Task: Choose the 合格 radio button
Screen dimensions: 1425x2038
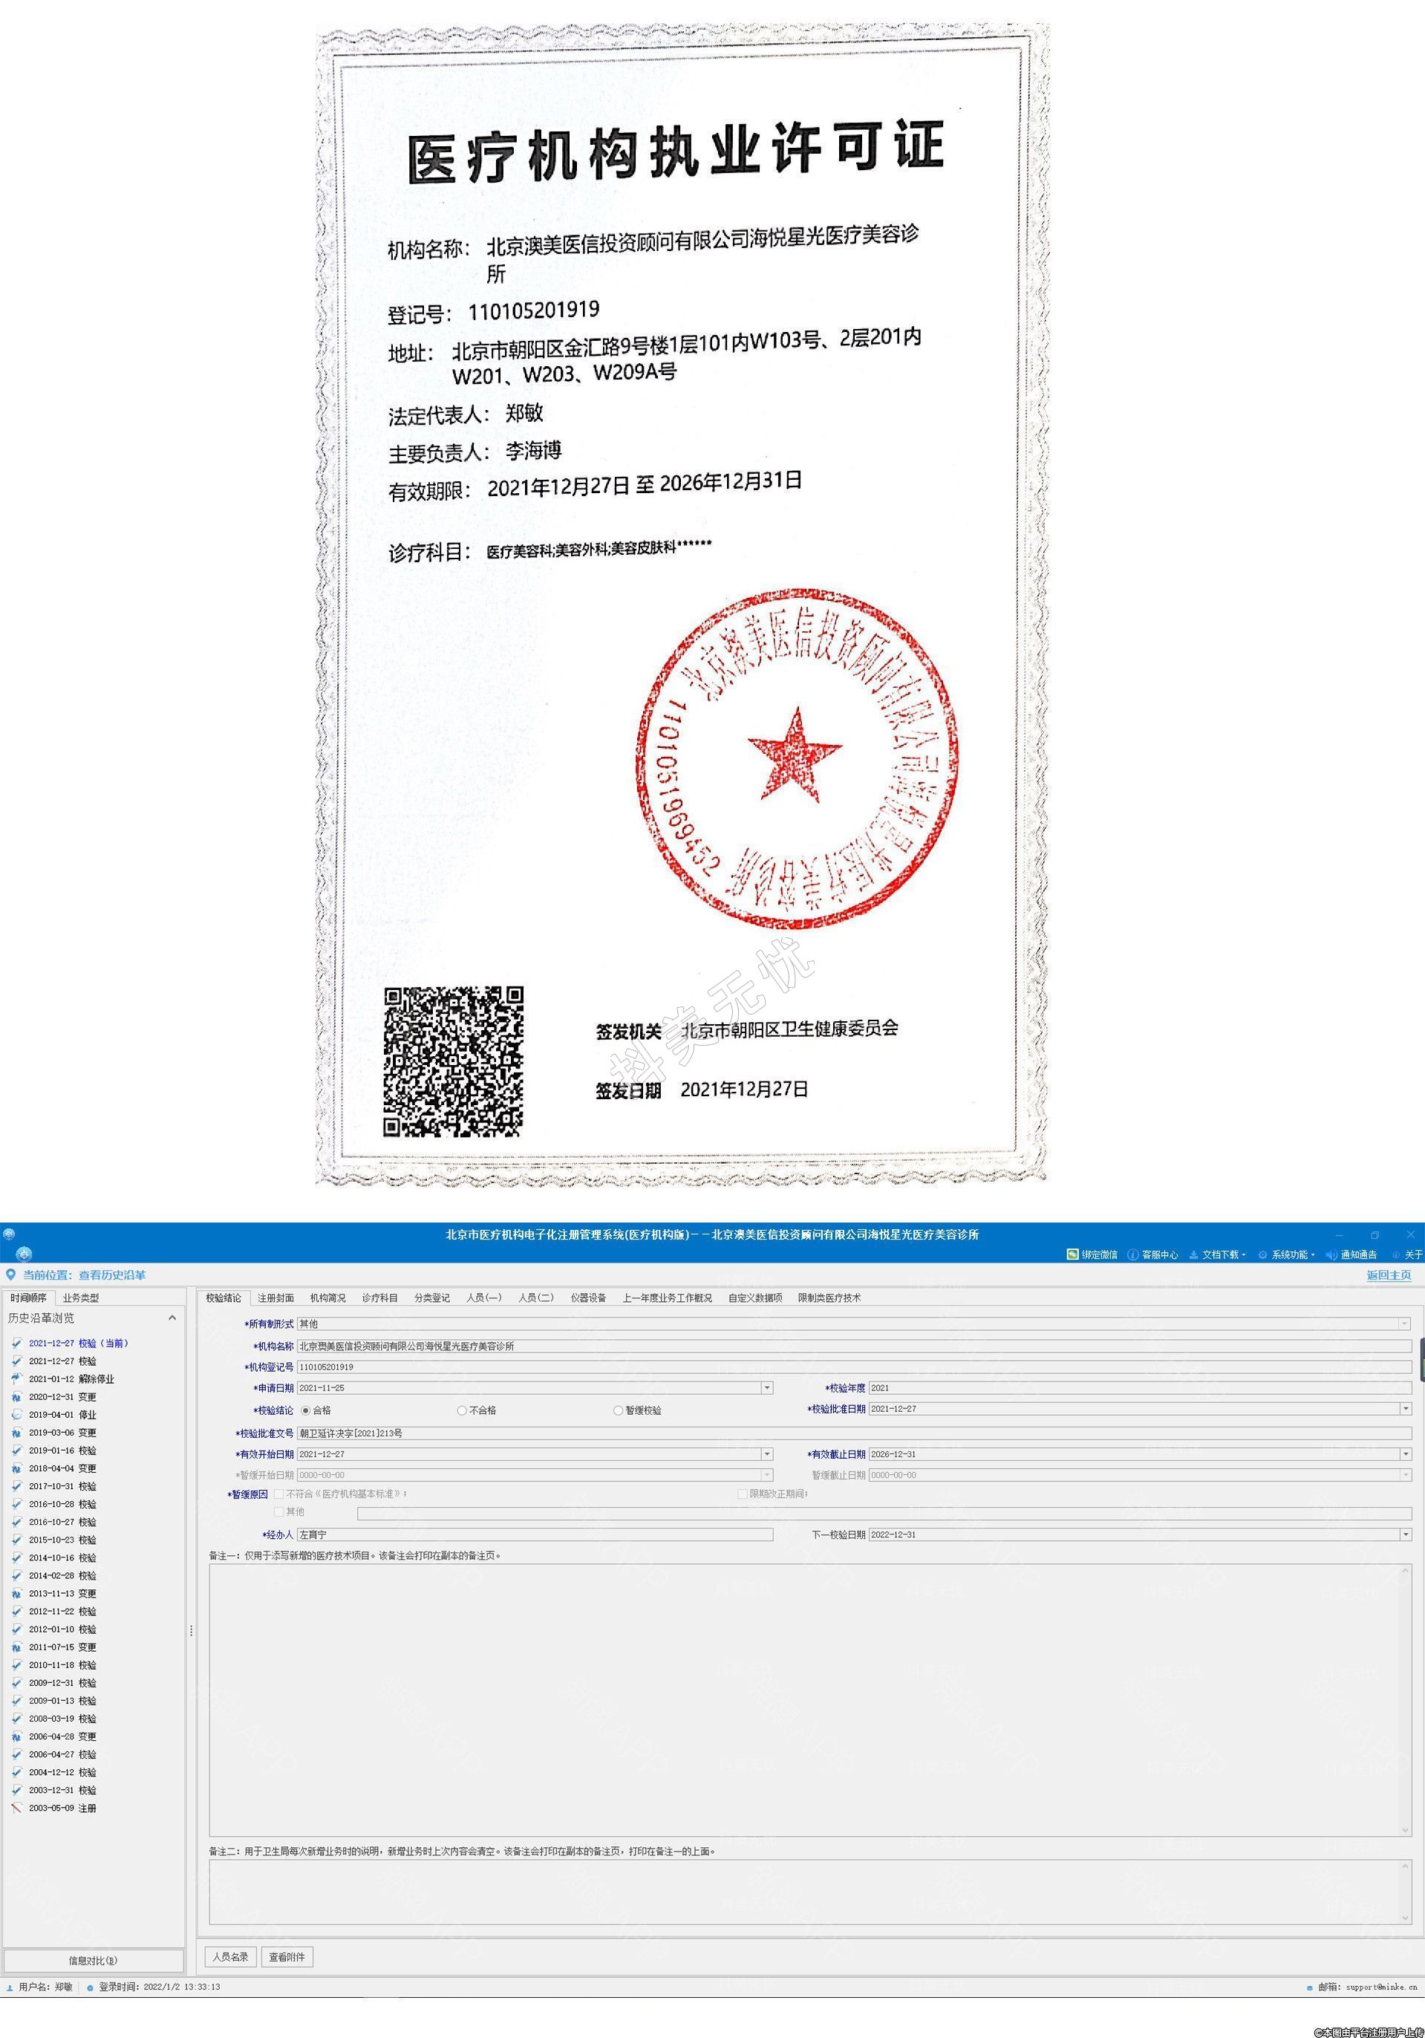Action: pos(306,1410)
